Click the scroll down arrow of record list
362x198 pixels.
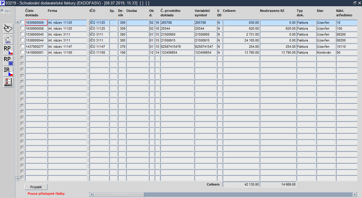[x=18, y=178]
